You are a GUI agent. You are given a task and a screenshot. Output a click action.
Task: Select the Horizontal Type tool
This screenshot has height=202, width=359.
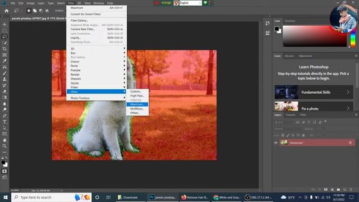(4, 122)
